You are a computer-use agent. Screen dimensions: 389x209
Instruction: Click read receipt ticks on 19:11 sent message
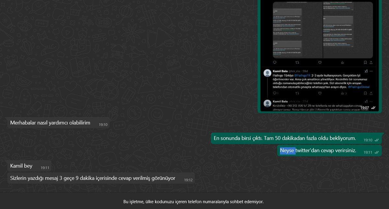point(377,152)
